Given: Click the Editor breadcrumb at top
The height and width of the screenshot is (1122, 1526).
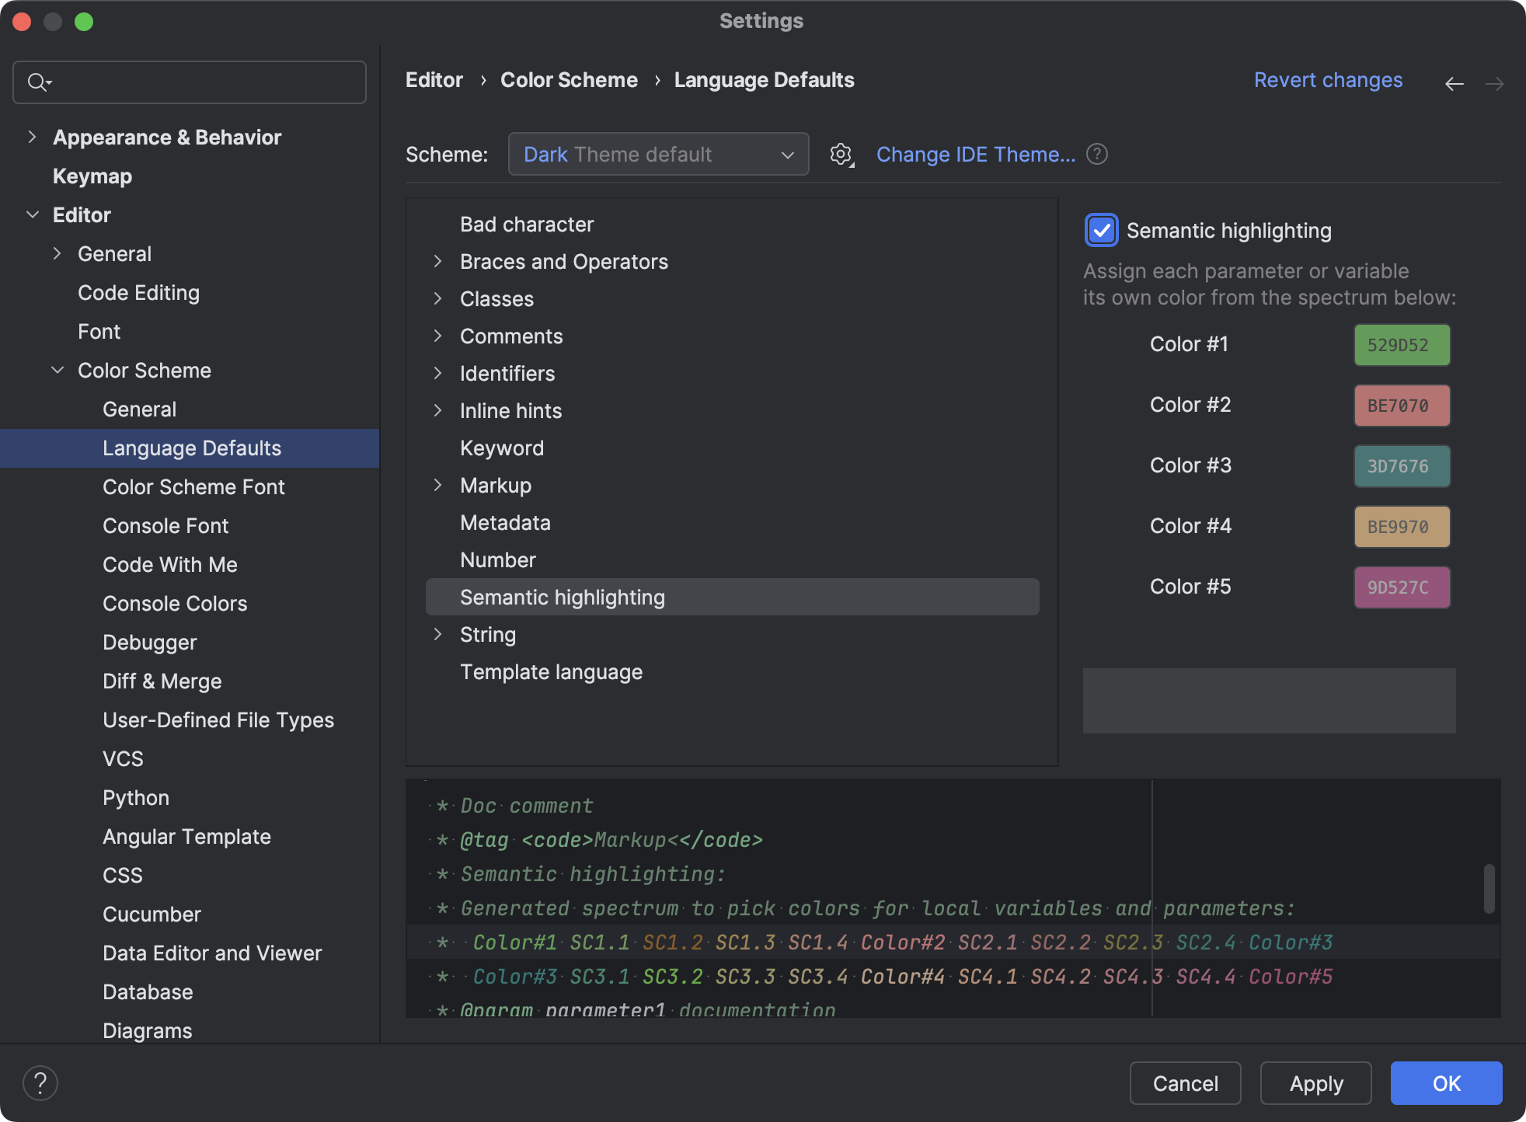Looking at the screenshot, I should click(434, 80).
